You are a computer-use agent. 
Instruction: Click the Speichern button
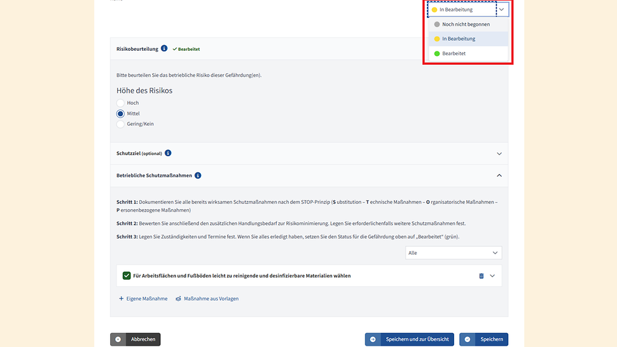coord(483,339)
